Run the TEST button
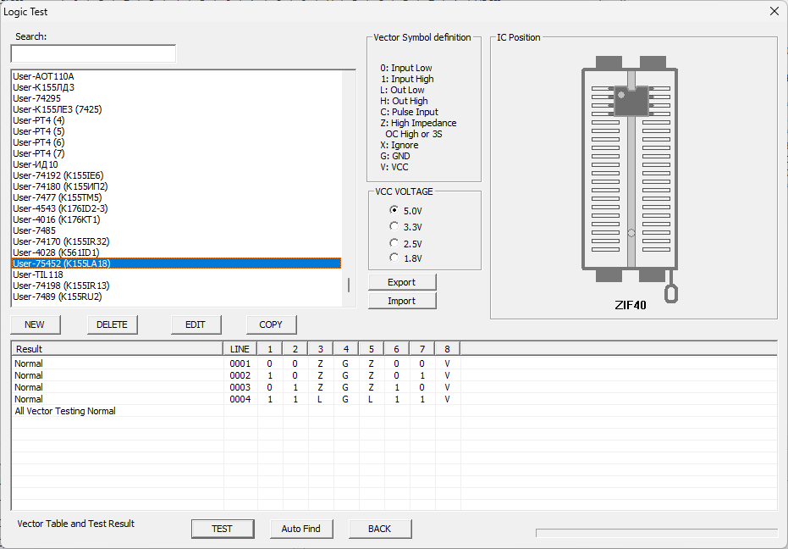 pyautogui.click(x=222, y=529)
